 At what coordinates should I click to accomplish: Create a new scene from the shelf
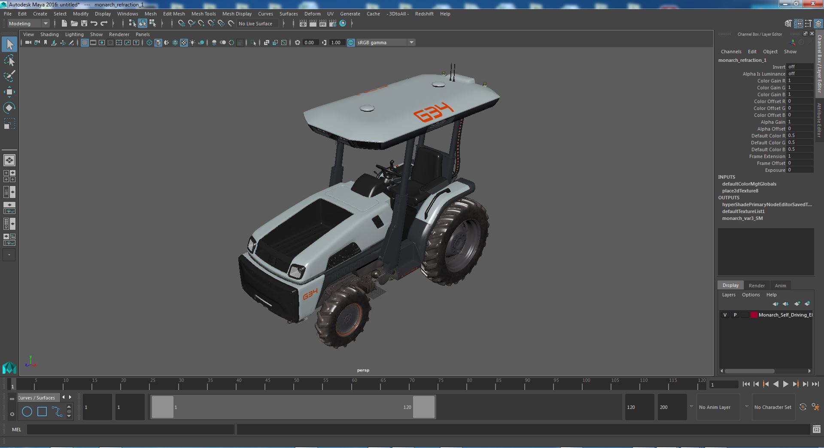coord(64,24)
